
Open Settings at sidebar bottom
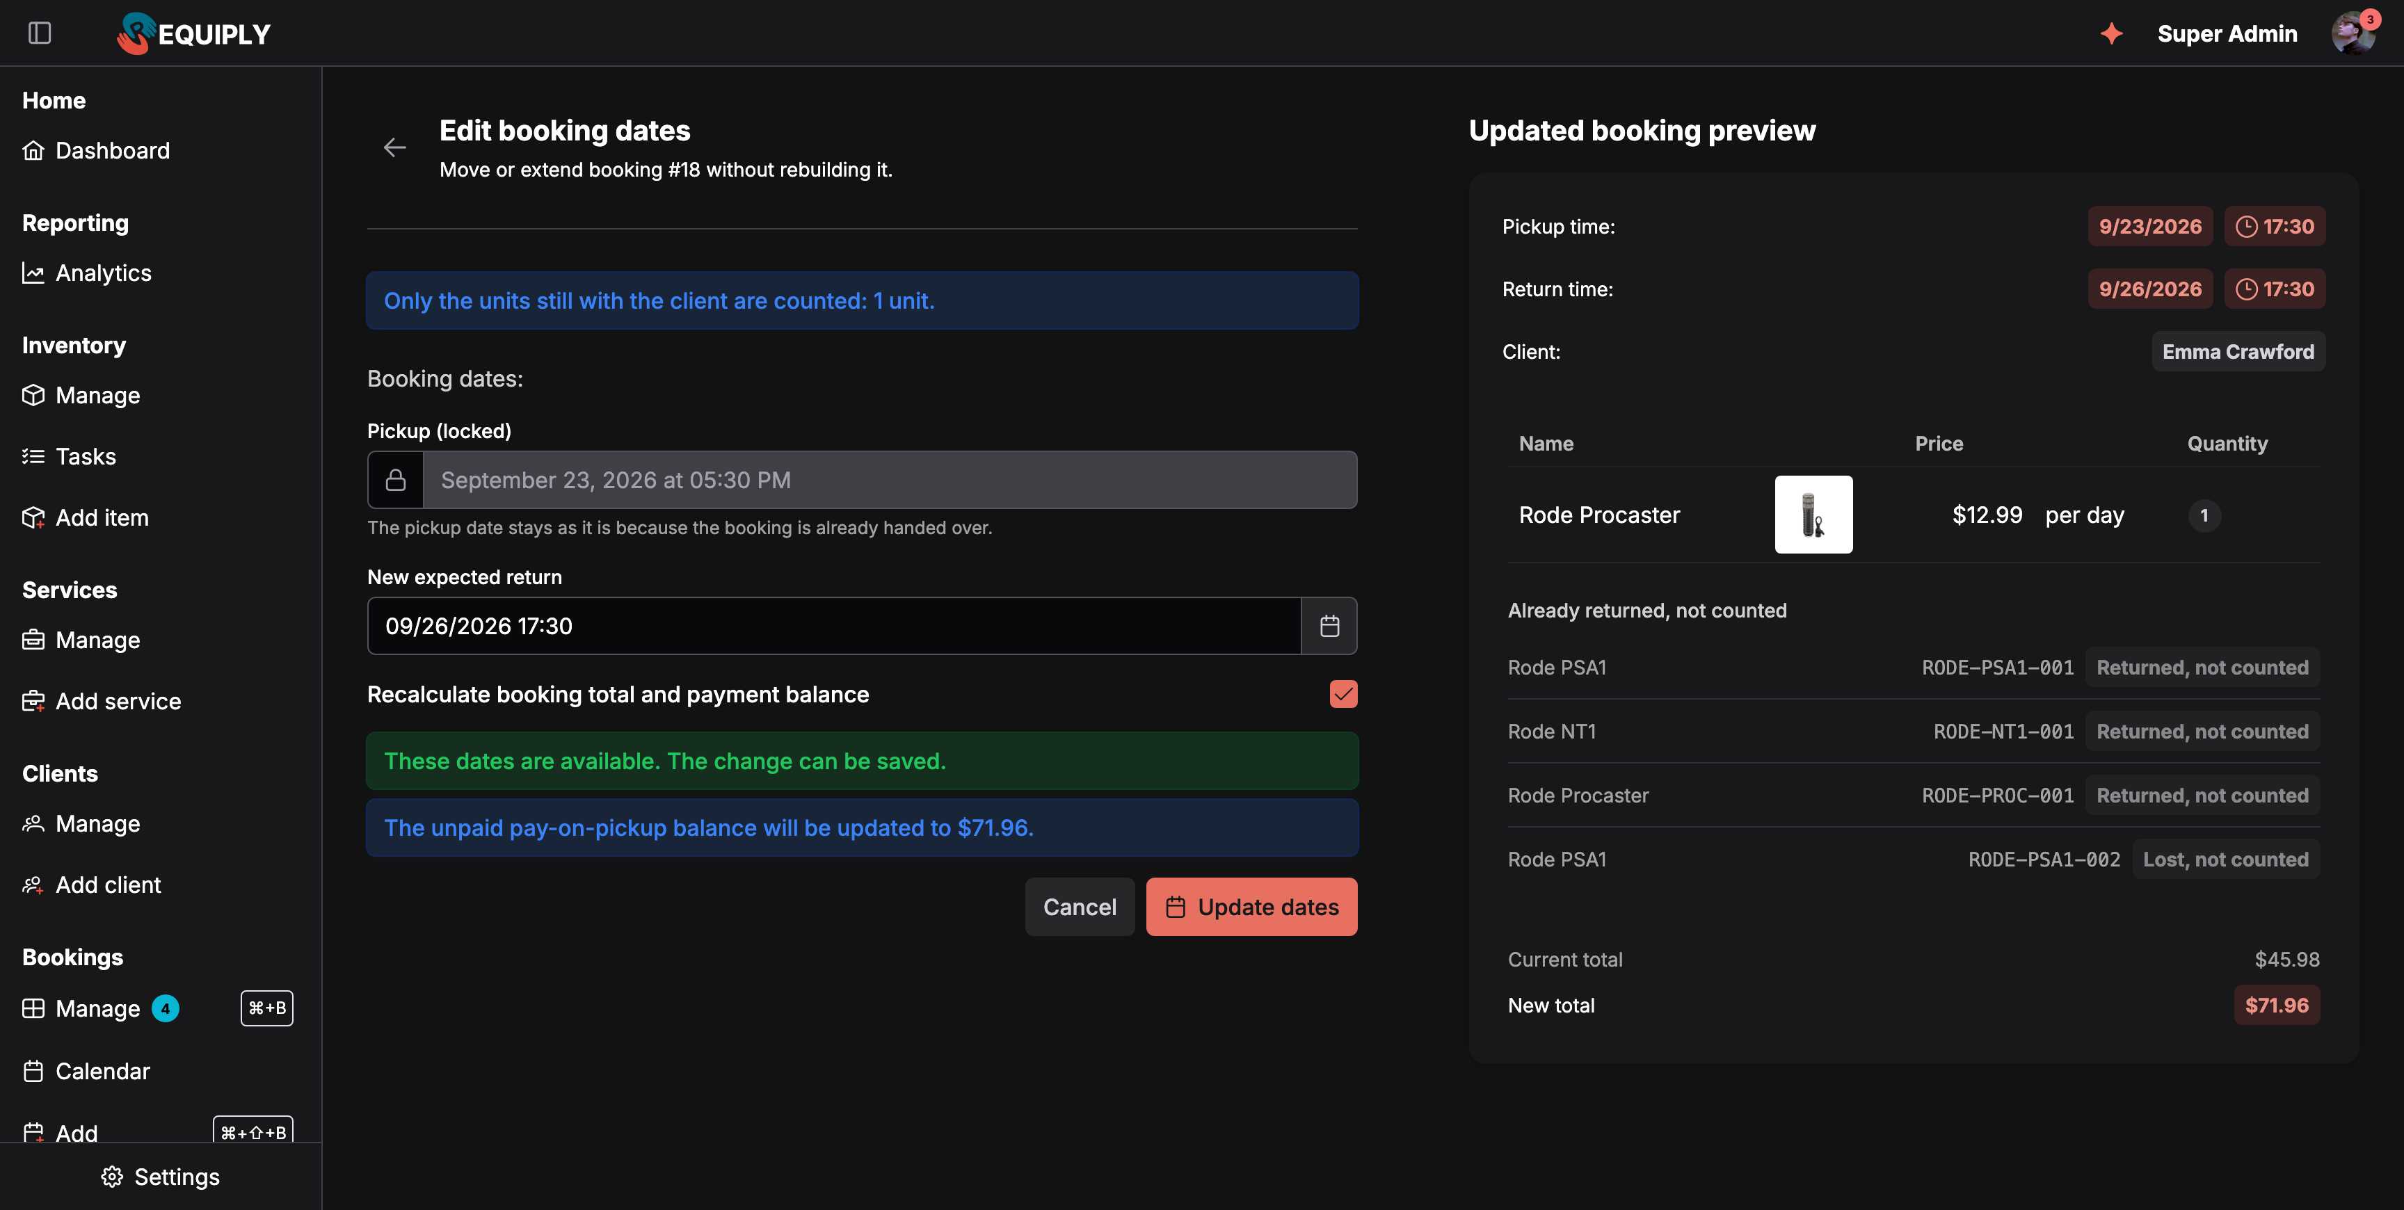click(x=161, y=1177)
